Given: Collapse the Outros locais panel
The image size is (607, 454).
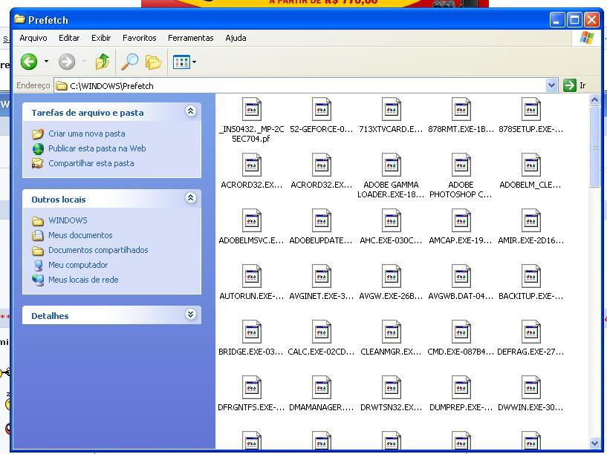Looking at the screenshot, I should 190,198.
